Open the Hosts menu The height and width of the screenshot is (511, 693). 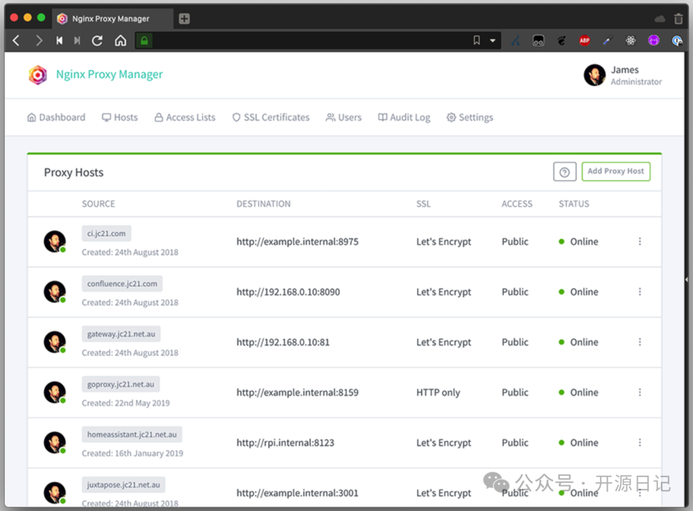tap(119, 117)
